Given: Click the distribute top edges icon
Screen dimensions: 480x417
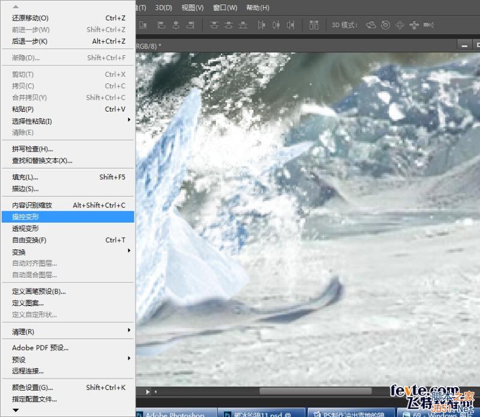Looking at the screenshot, I should pos(214,25).
